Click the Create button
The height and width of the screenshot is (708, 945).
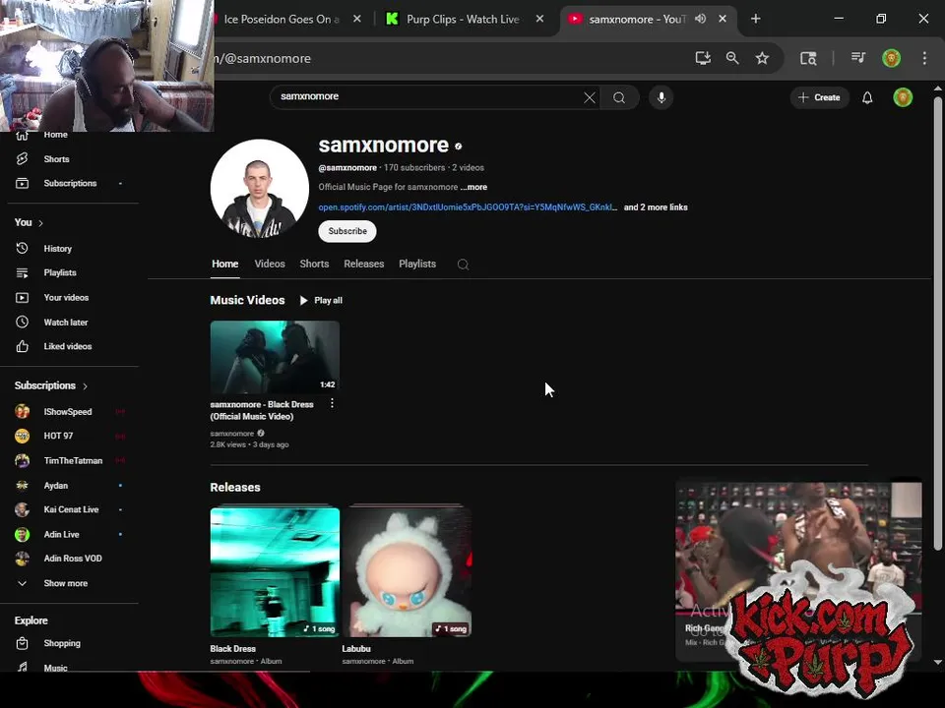click(819, 97)
